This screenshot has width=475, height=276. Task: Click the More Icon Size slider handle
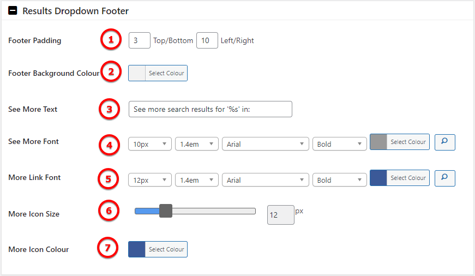[x=166, y=211]
